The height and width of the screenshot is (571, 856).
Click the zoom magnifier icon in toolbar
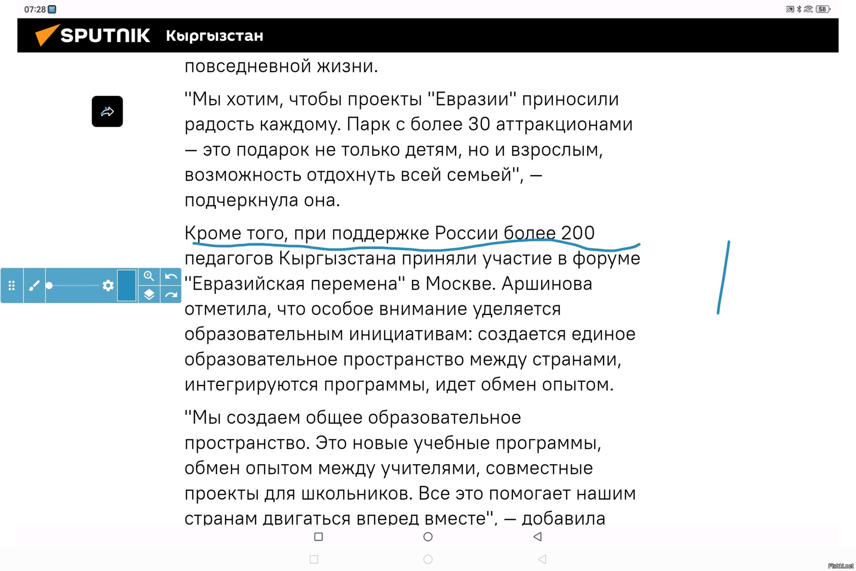[x=149, y=276]
